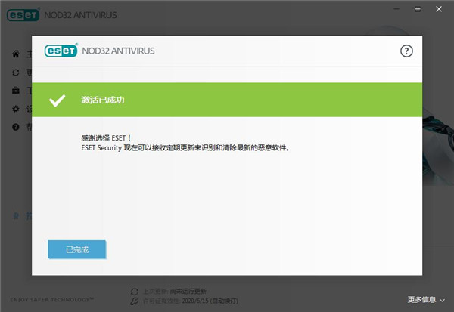Click the ESET logo in the dialog header

61,51
